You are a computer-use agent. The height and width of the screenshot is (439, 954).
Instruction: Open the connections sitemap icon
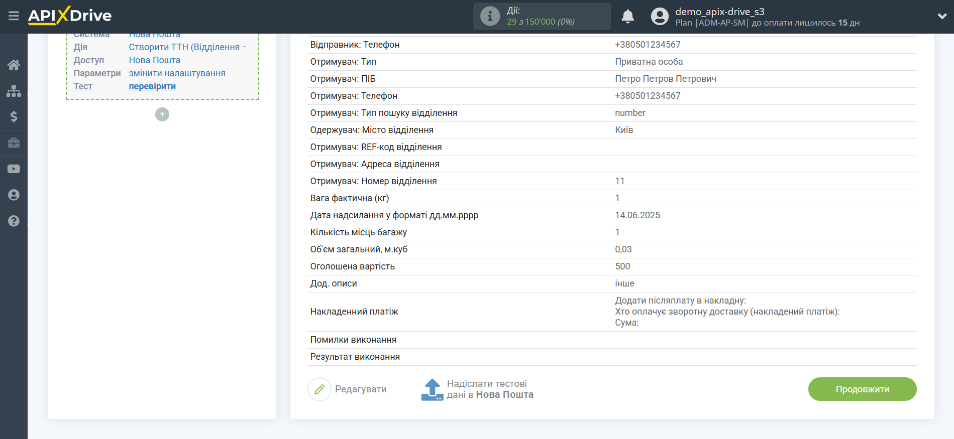[x=14, y=91]
